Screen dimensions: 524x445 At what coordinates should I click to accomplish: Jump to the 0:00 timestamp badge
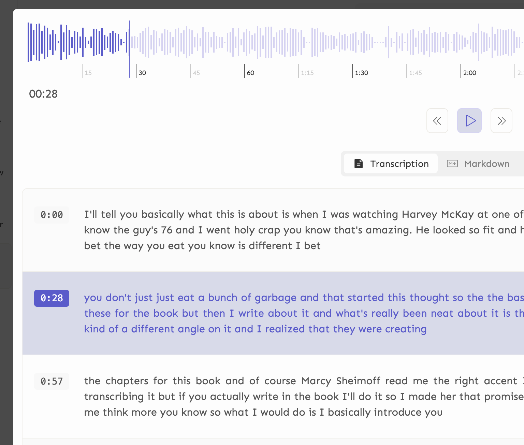pyautogui.click(x=52, y=215)
